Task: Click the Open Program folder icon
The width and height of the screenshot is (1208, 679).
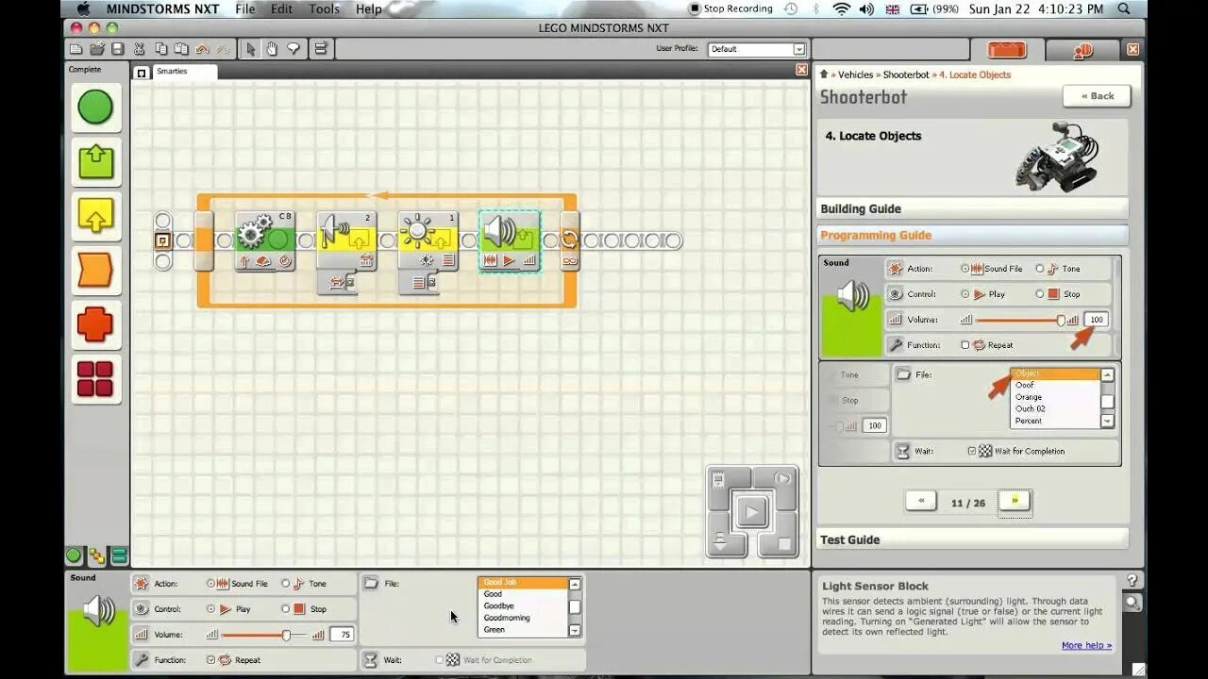Action: pyautogui.click(x=96, y=49)
